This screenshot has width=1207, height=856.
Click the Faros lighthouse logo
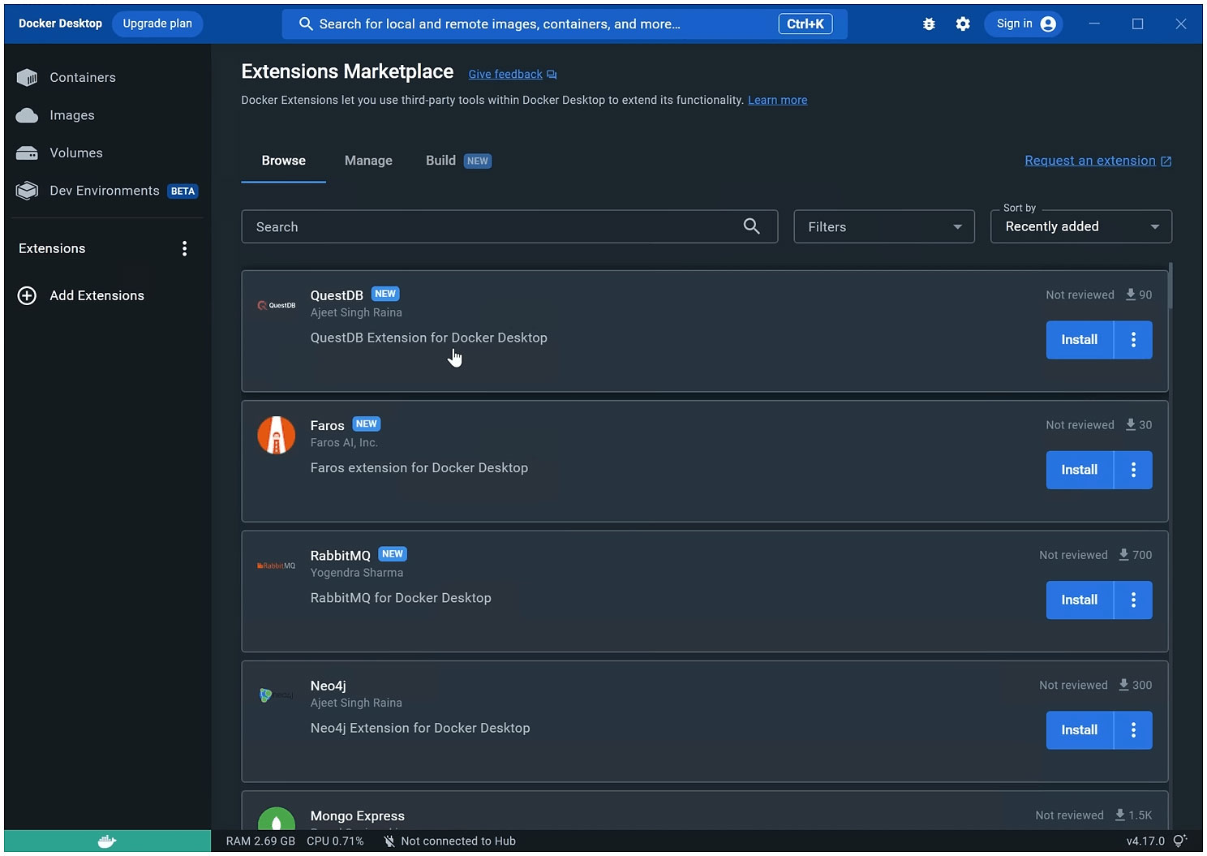277,435
